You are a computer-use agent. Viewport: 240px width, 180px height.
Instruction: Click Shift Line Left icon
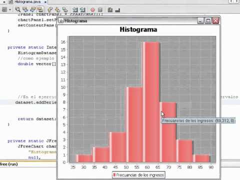(75, 9)
